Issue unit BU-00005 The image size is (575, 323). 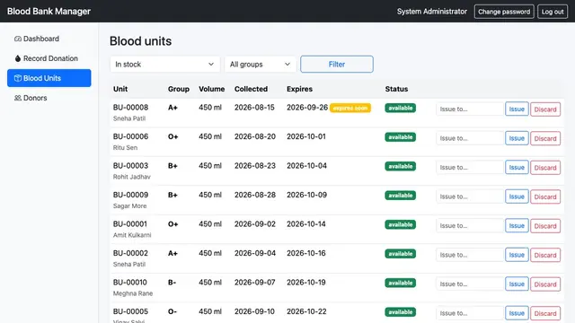[517, 313]
